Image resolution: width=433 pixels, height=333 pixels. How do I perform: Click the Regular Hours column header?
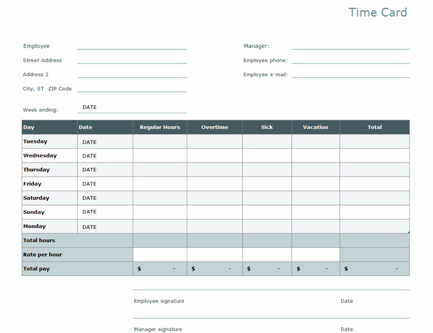(160, 127)
